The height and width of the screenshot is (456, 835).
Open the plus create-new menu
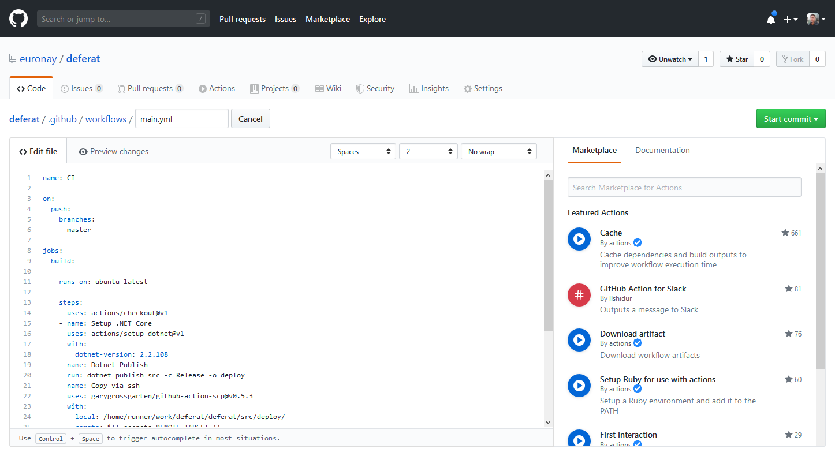click(791, 19)
